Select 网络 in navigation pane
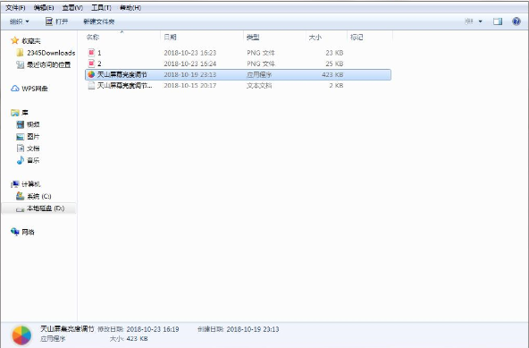This screenshot has height=348, width=529. click(x=22, y=232)
